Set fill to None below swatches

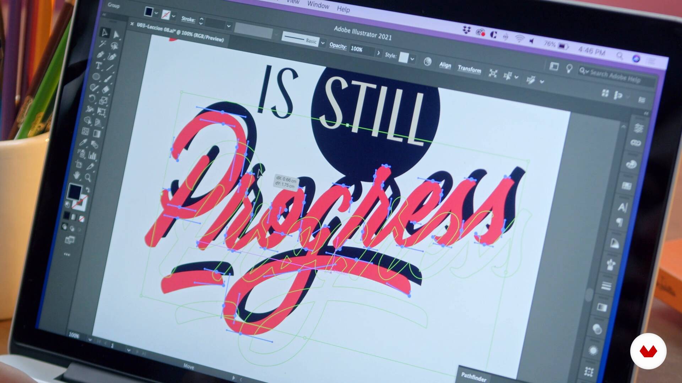81,219
